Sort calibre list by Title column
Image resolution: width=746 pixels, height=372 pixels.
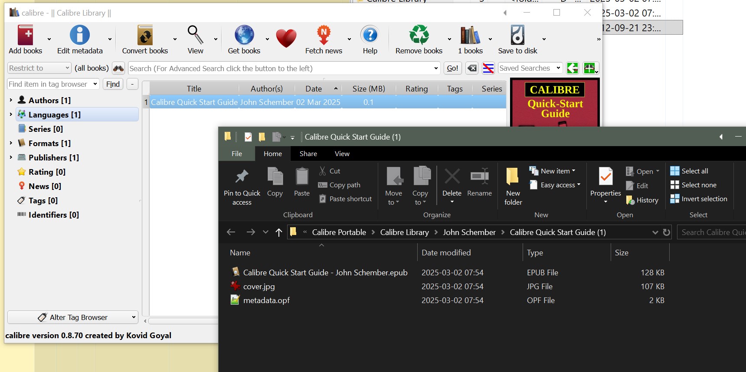[x=194, y=88]
